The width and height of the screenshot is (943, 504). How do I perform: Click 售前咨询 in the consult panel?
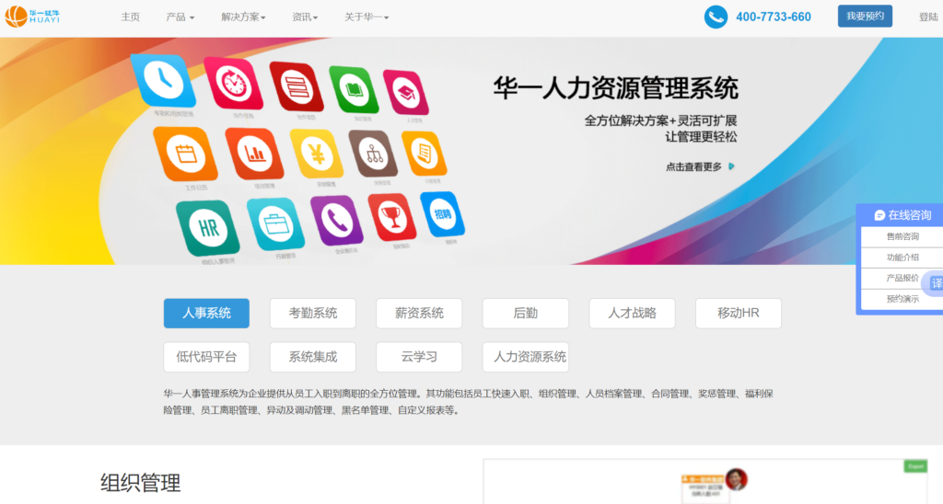tap(902, 236)
